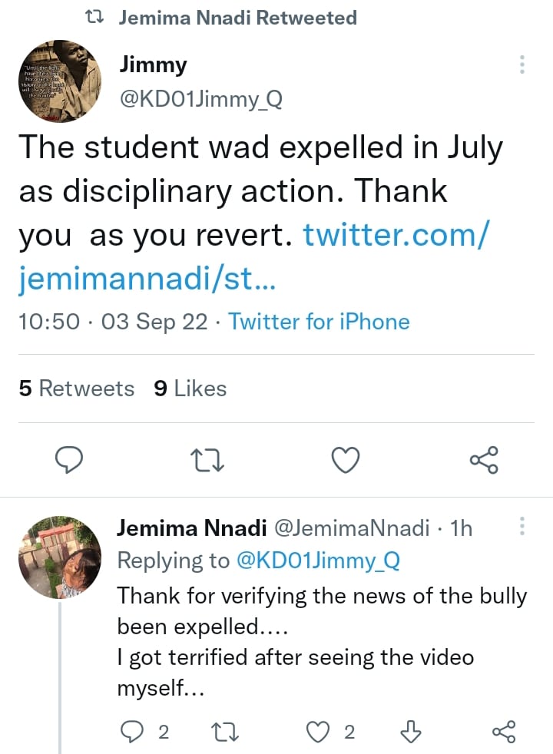Open Jimmy's profile picture
This screenshot has height=754, width=553.
pos(59,81)
